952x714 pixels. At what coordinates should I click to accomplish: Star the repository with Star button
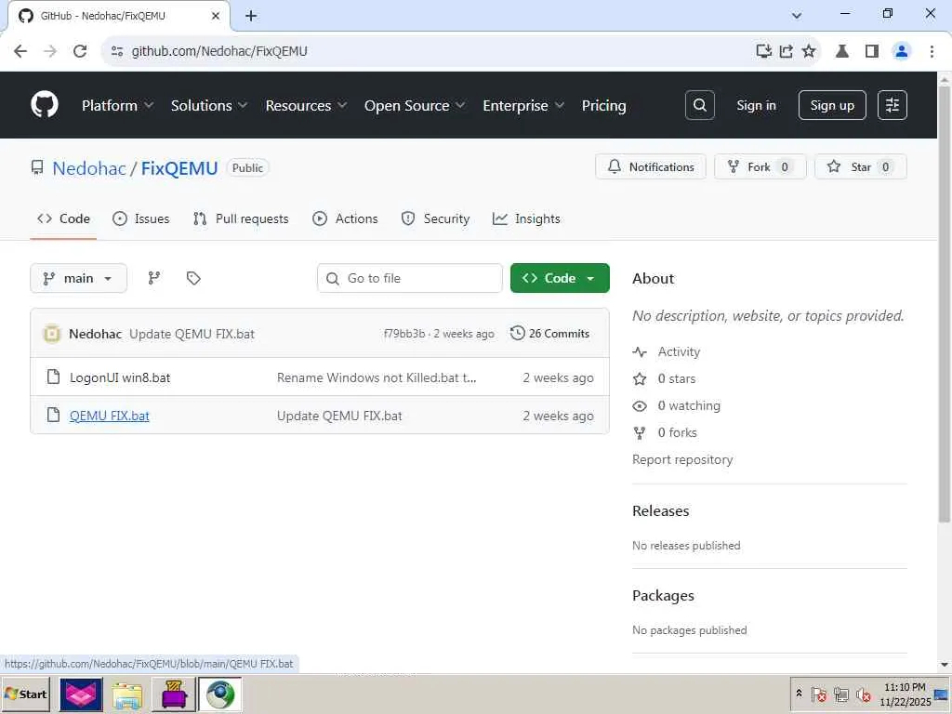(x=860, y=167)
